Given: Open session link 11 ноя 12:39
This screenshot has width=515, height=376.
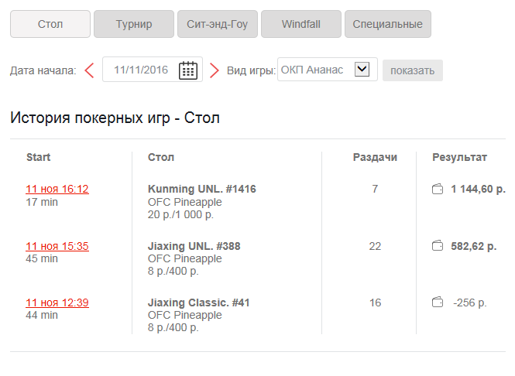Looking at the screenshot, I should (x=57, y=303).
